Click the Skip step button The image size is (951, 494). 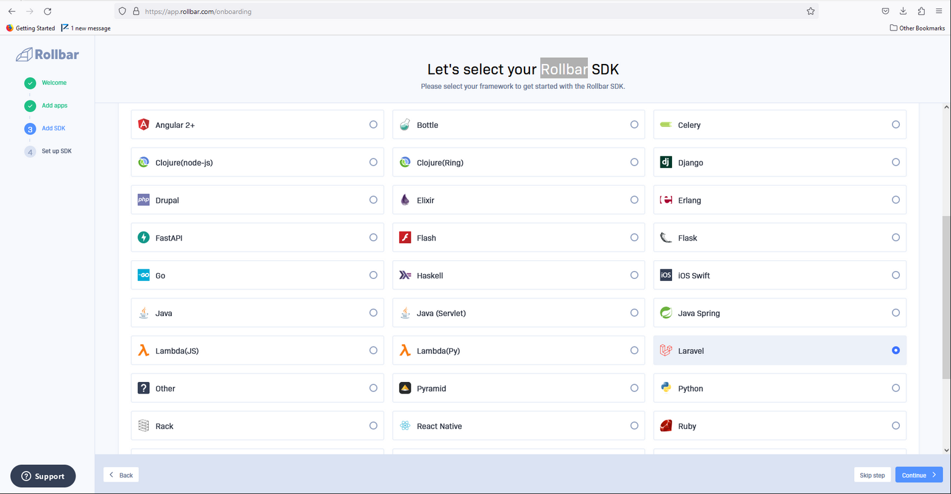coord(872,475)
